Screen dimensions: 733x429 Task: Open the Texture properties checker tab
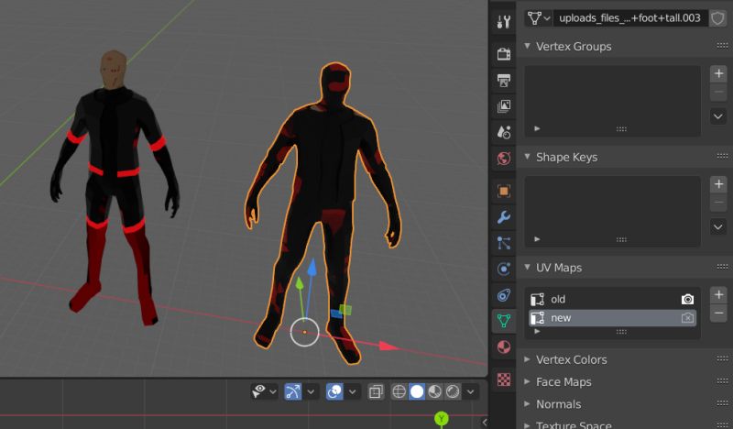click(503, 379)
